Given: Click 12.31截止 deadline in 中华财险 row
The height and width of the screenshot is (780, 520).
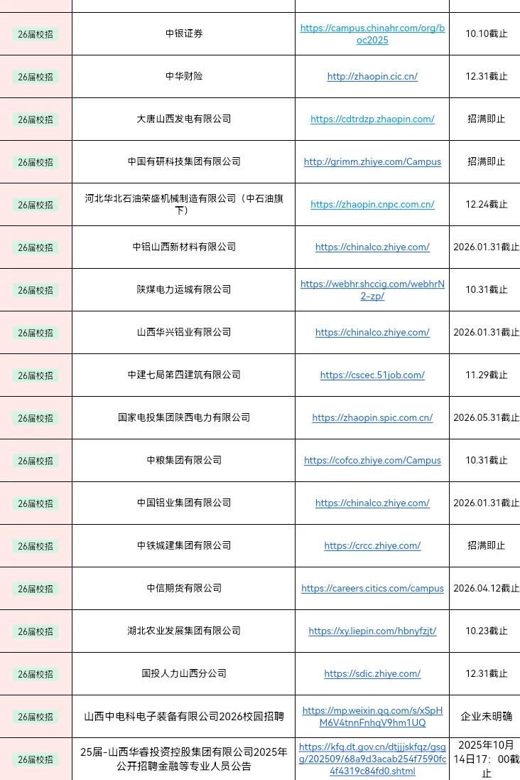Looking at the screenshot, I should pyautogui.click(x=485, y=77).
